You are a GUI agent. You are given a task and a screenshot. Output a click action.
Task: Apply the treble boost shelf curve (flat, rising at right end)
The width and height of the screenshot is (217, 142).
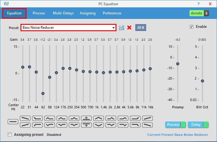pyautogui.click(x=135, y=118)
